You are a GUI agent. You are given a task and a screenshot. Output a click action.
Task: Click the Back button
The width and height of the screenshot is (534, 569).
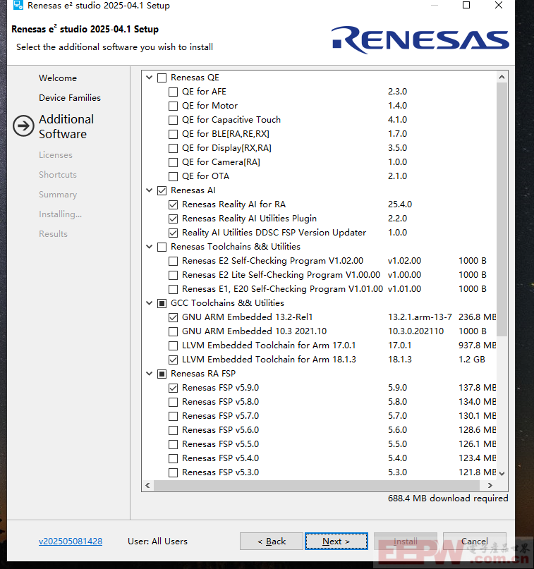pyautogui.click(x=272, y=541)
